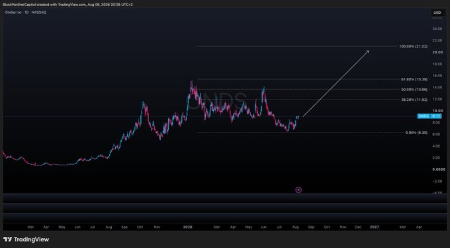The image size is (450, 248).
Task: Click the blue ONDS price label
Action: [x=429, y=116]
